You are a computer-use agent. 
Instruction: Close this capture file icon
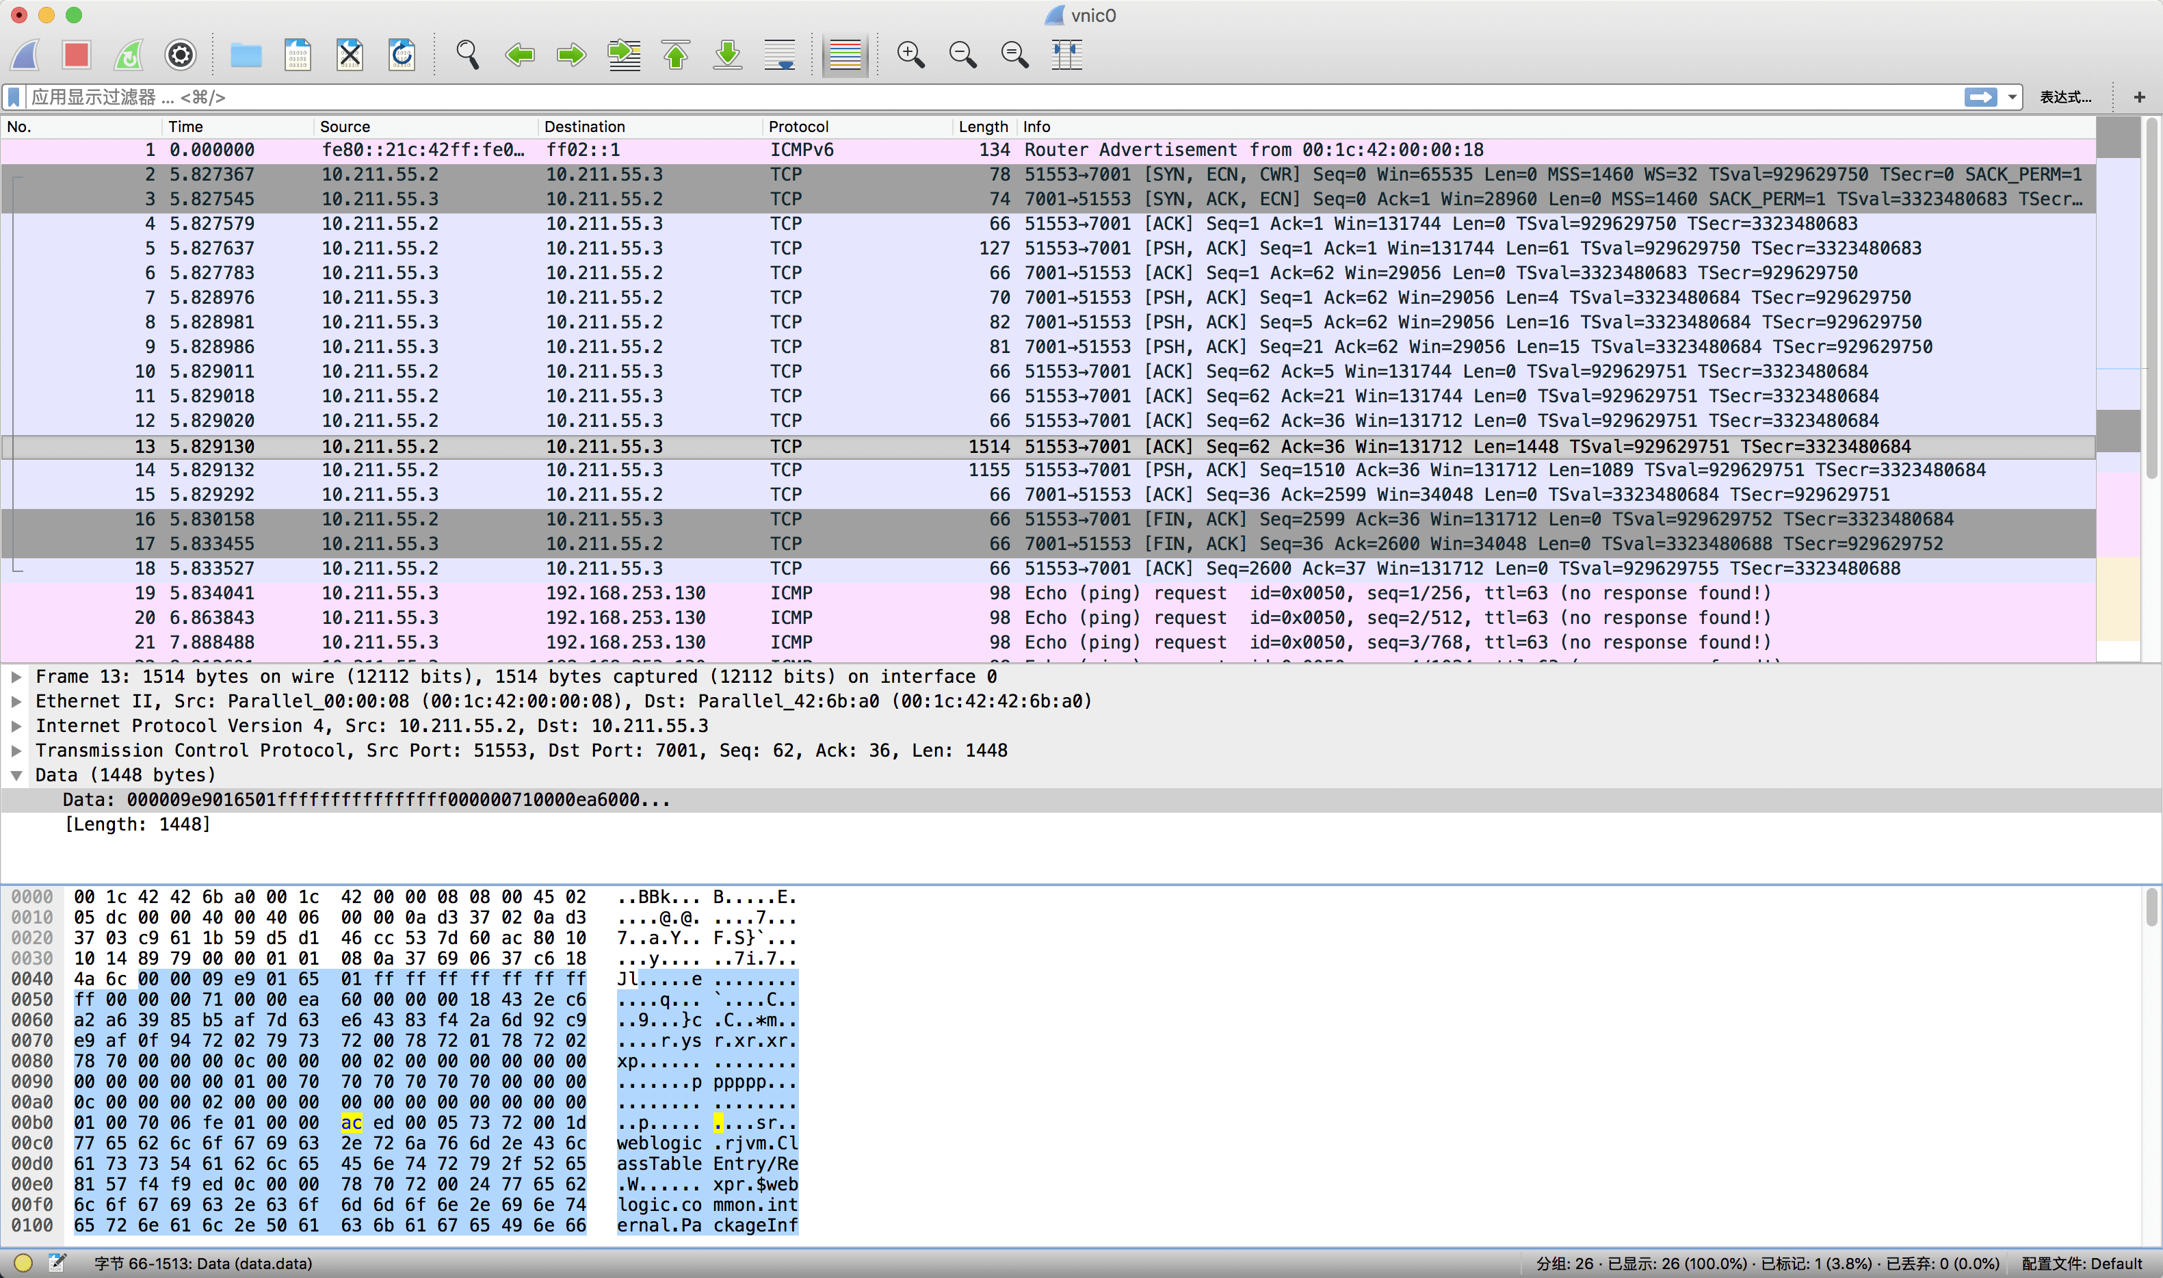tap(350, 55)
